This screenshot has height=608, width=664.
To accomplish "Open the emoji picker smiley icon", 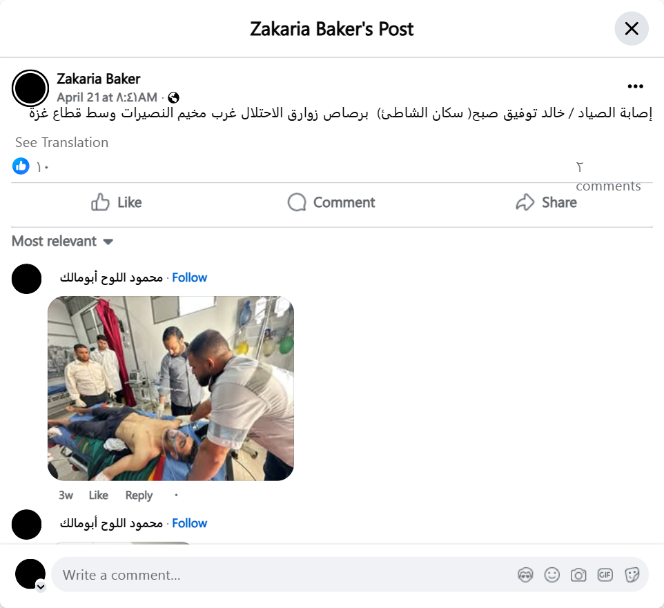I will 551,575.
